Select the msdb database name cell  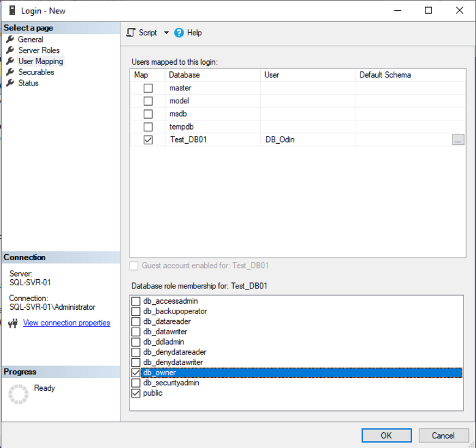pos(213,114)
